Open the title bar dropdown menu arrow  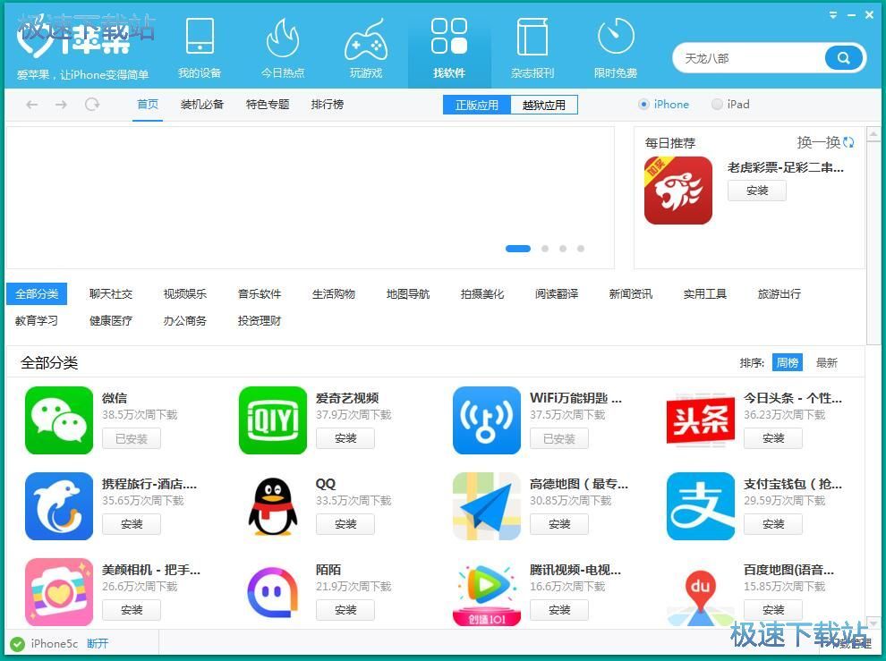click(833, 15)
